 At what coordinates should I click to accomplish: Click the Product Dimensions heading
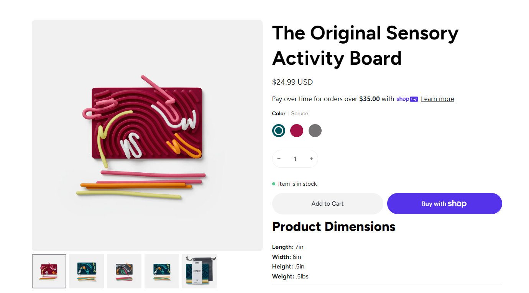333,227
